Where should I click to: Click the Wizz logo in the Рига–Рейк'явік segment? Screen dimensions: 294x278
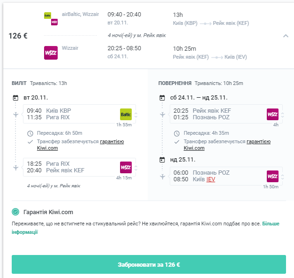[126, 167]
